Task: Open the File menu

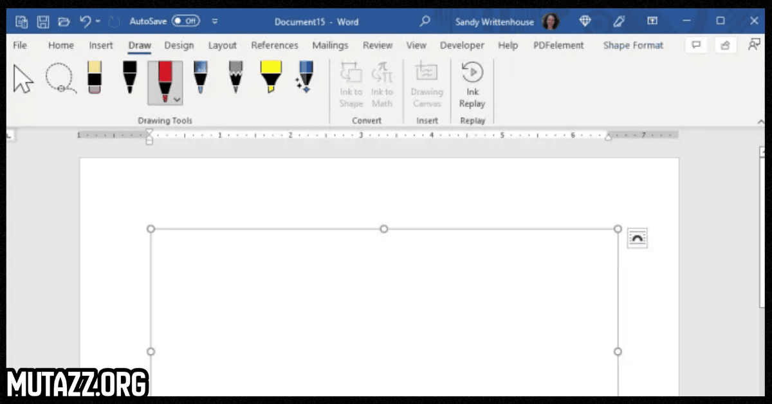Action: click(x=20, y=45)
